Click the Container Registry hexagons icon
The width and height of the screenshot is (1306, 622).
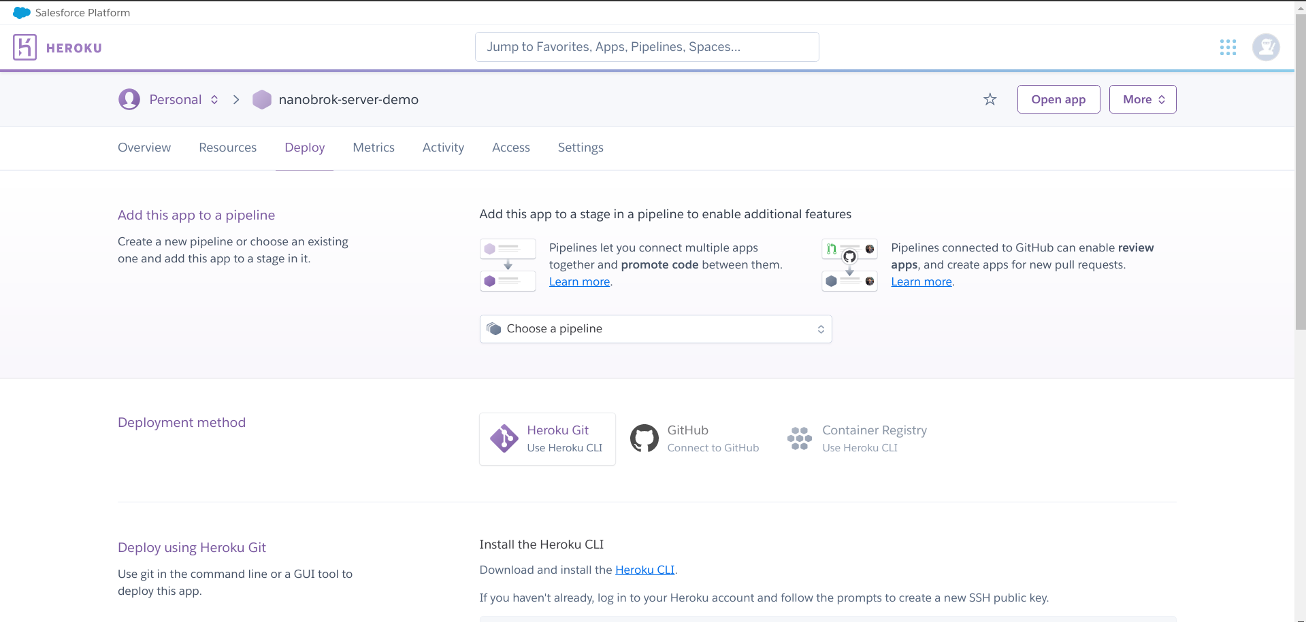[x=799, y=438]
